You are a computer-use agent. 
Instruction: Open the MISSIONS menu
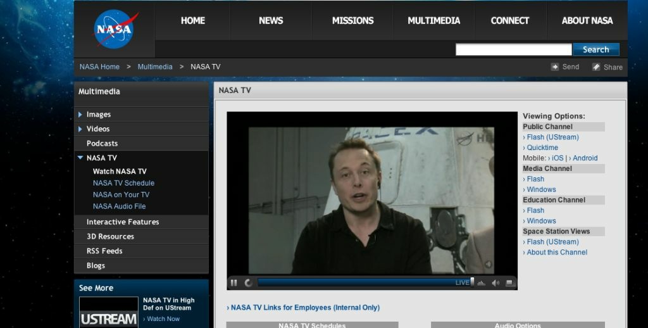click(x=352, y=20)
